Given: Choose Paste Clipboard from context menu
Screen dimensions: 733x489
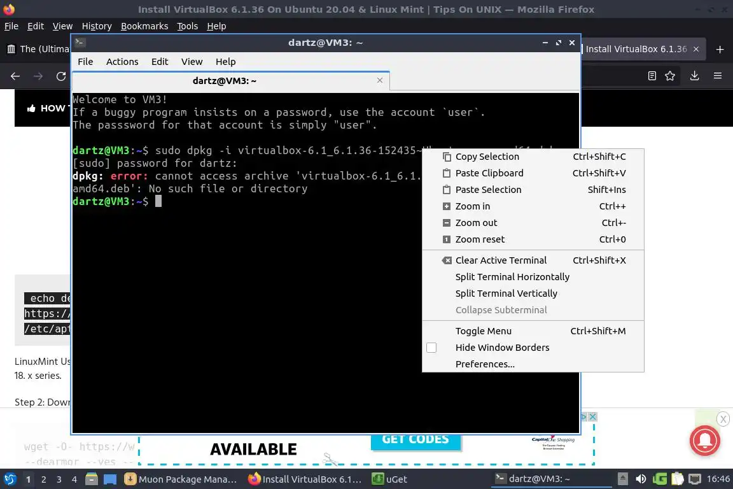Looking at the screenshot, I should pyautogui.click(x=533, y=173).
